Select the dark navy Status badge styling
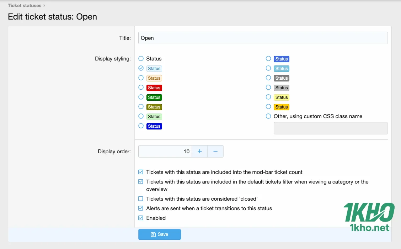 pyautogui.click(x=141, y=126)
